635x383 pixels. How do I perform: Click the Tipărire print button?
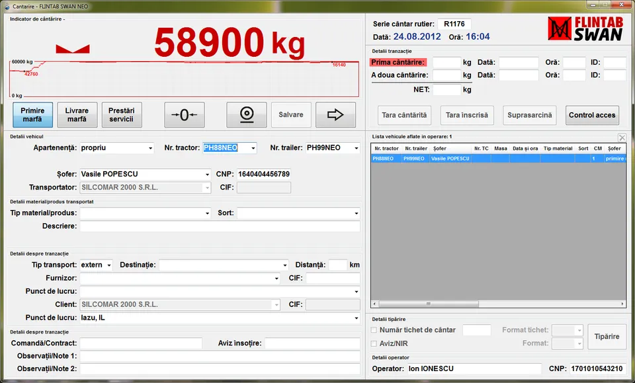tap(607, 337)
